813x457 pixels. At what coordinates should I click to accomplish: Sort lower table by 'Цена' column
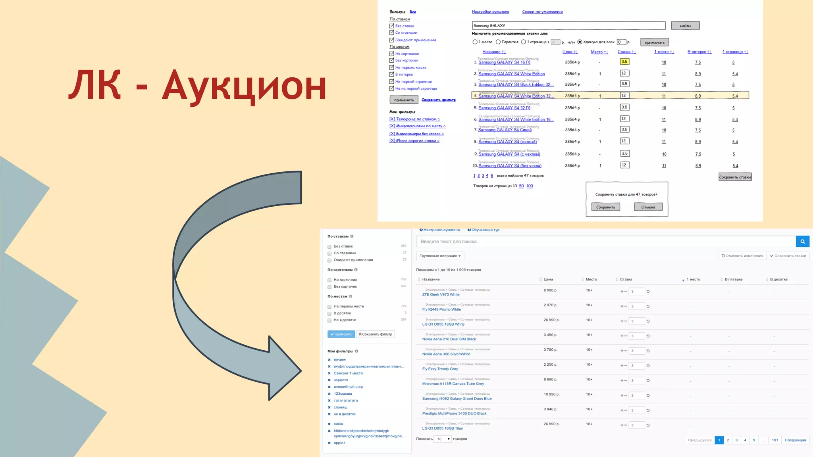pos(548,280)
